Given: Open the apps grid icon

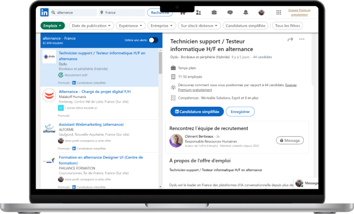Looking at the screenshot, I should click(x=278, y=12).
